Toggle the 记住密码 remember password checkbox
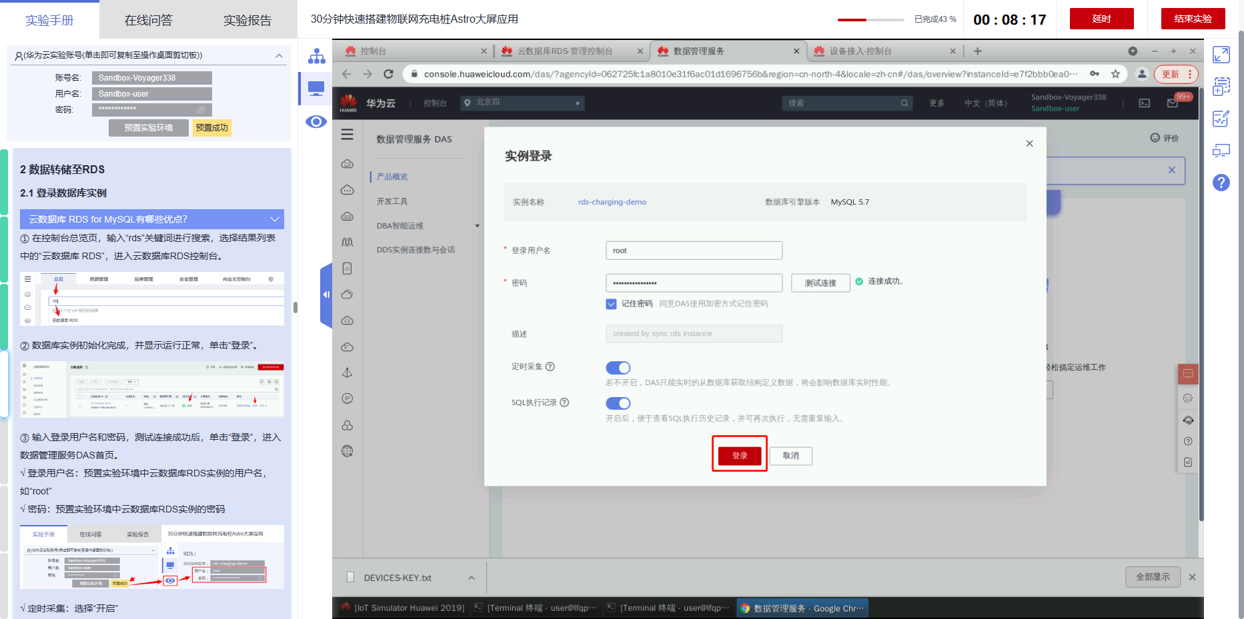The width and height of the screenshot is (1244, 619). click(x=611, y=304)
